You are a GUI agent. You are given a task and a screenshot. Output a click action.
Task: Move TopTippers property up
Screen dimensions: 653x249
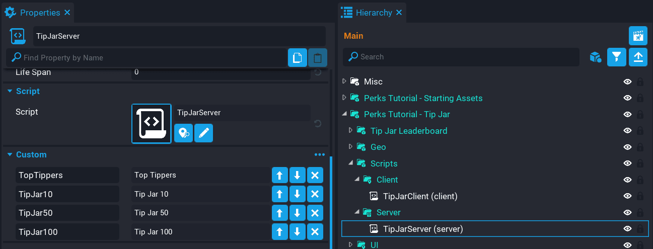[x=280, y=176]
